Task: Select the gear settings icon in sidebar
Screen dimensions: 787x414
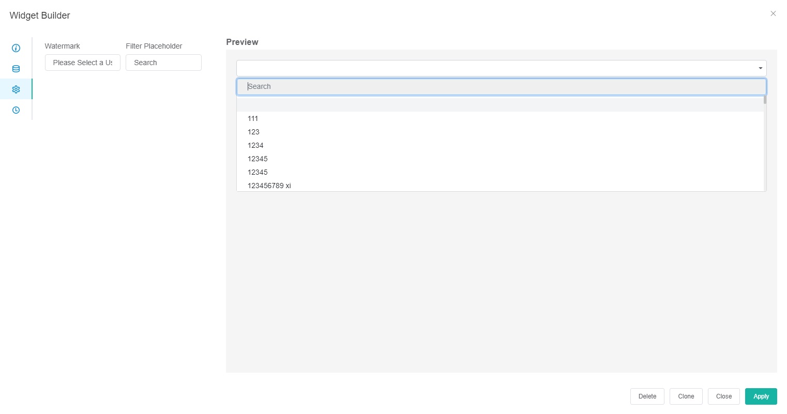Action: pos(16,89)
